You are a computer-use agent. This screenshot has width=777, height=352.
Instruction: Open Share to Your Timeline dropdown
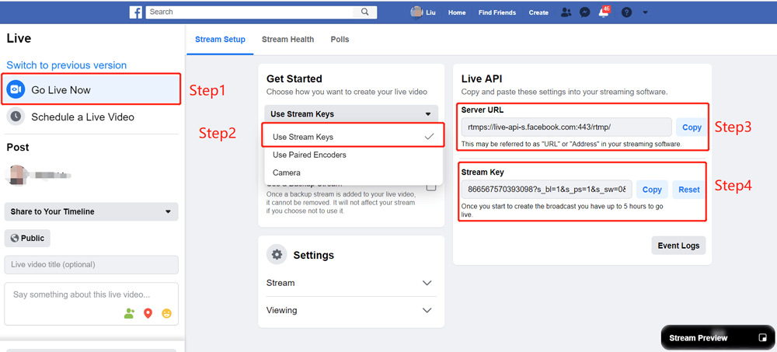91,211
